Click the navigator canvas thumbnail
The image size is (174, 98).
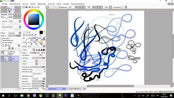11,10
